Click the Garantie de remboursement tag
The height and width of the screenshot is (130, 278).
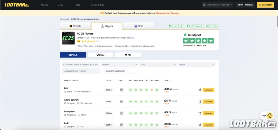pos(142,46)
